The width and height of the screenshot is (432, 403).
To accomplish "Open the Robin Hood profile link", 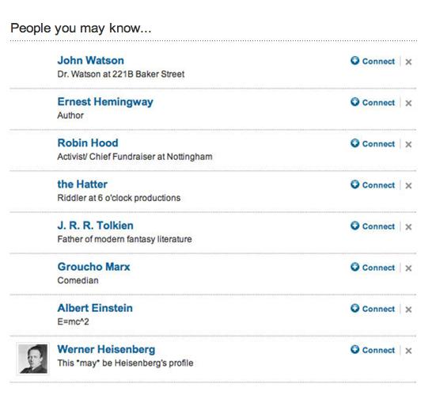I will coord(88,143).
